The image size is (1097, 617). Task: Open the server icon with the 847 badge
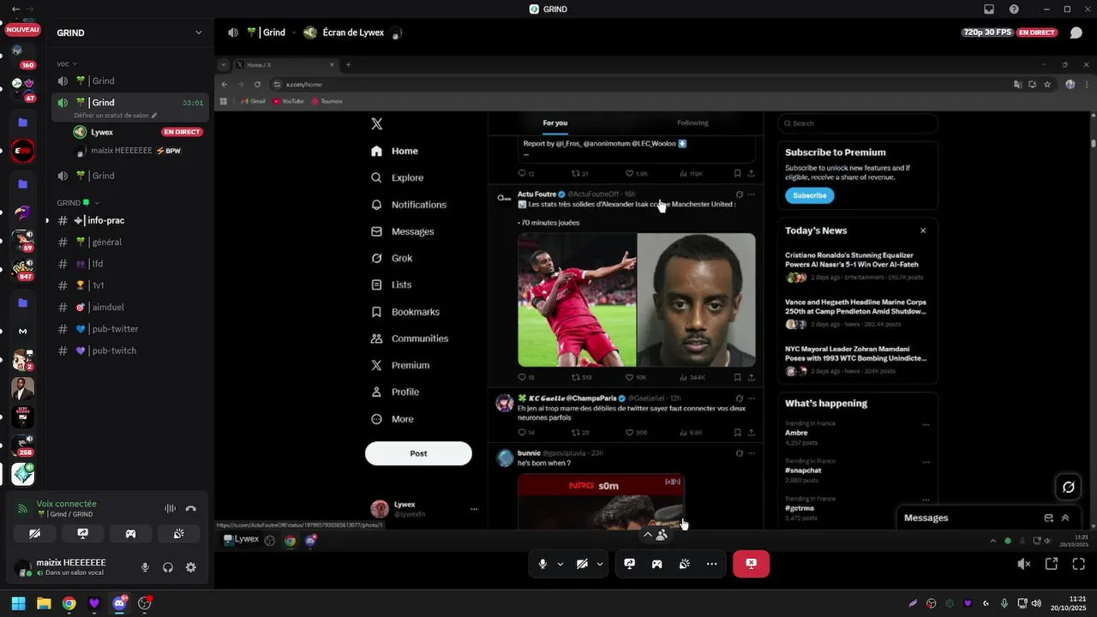coord(23,270)
